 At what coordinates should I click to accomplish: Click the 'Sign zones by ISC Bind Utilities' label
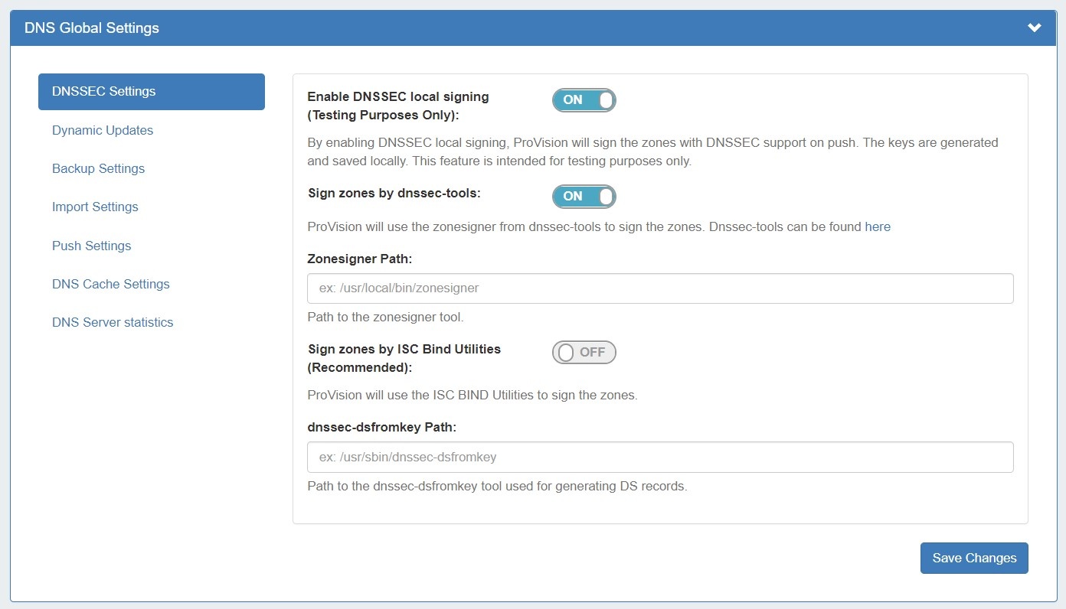[x=404, y=349]
